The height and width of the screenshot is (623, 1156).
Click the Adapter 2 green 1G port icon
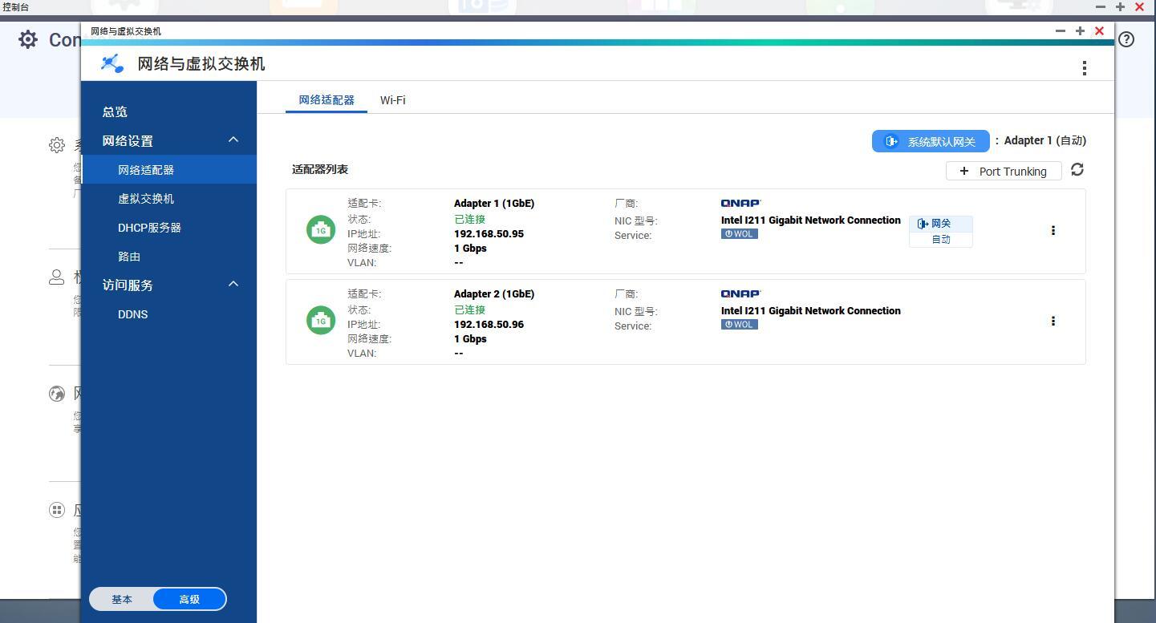coord(321,321)
